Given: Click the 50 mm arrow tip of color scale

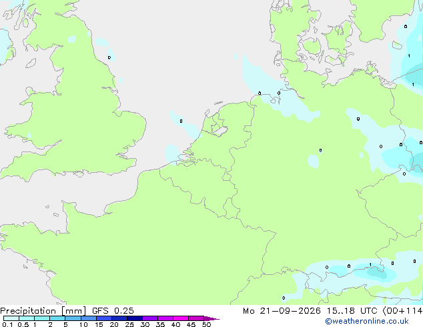Looking at the screenshot, I should point(211,318).
